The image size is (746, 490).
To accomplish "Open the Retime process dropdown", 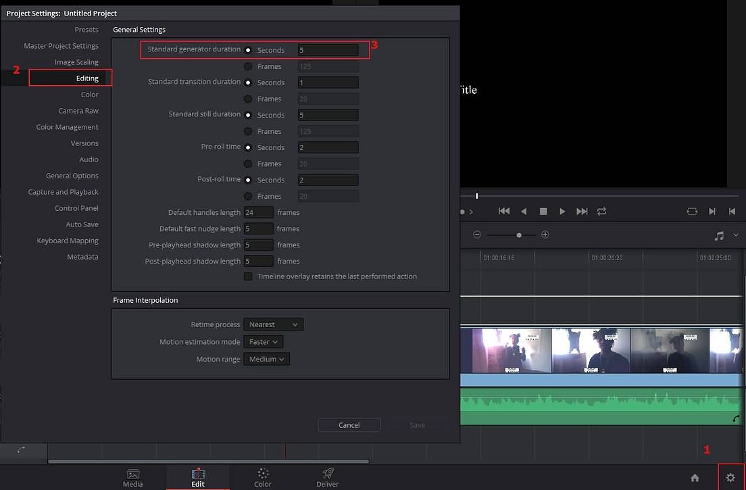I will click(273, 324).
